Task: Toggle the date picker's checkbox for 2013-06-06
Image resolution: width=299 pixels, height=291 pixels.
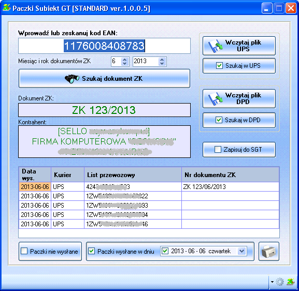Action: pyautogui.click(x=165, y=251)
